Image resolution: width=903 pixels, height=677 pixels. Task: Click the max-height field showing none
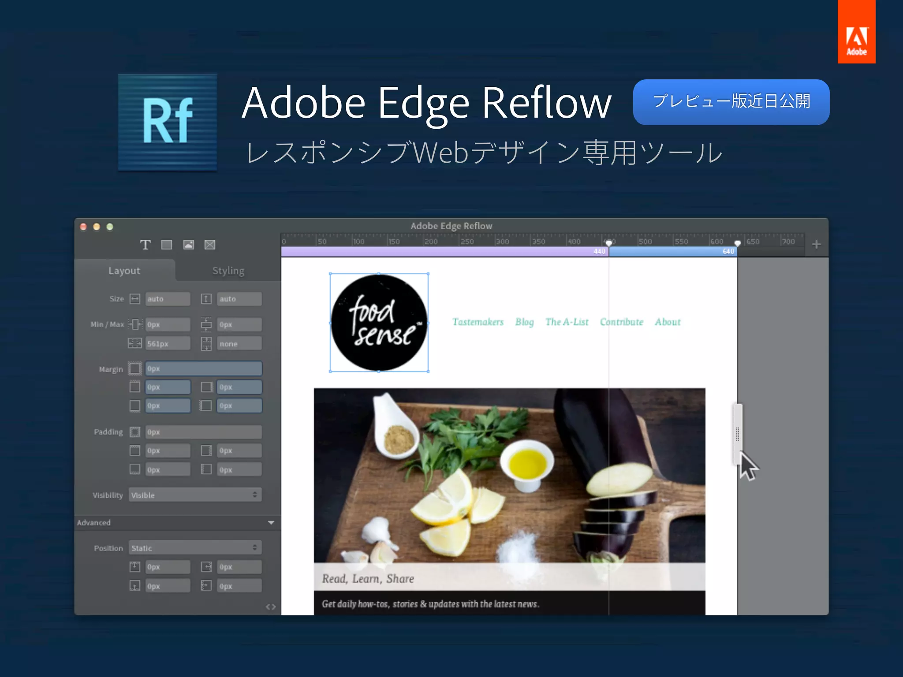point(239,343)
